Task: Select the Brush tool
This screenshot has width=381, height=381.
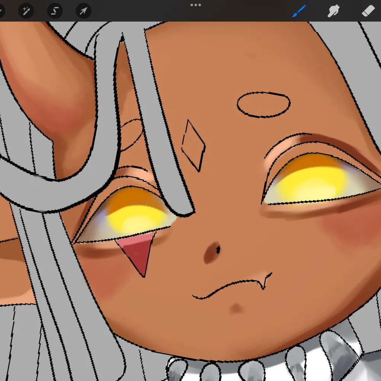Action: [x=299, y=11]
